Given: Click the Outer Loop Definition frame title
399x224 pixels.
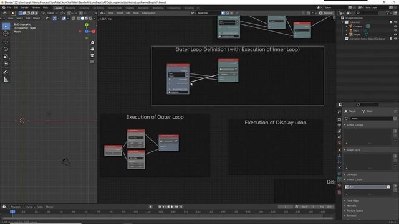Looking at the screenshot, I should click(x=238, y=50).
